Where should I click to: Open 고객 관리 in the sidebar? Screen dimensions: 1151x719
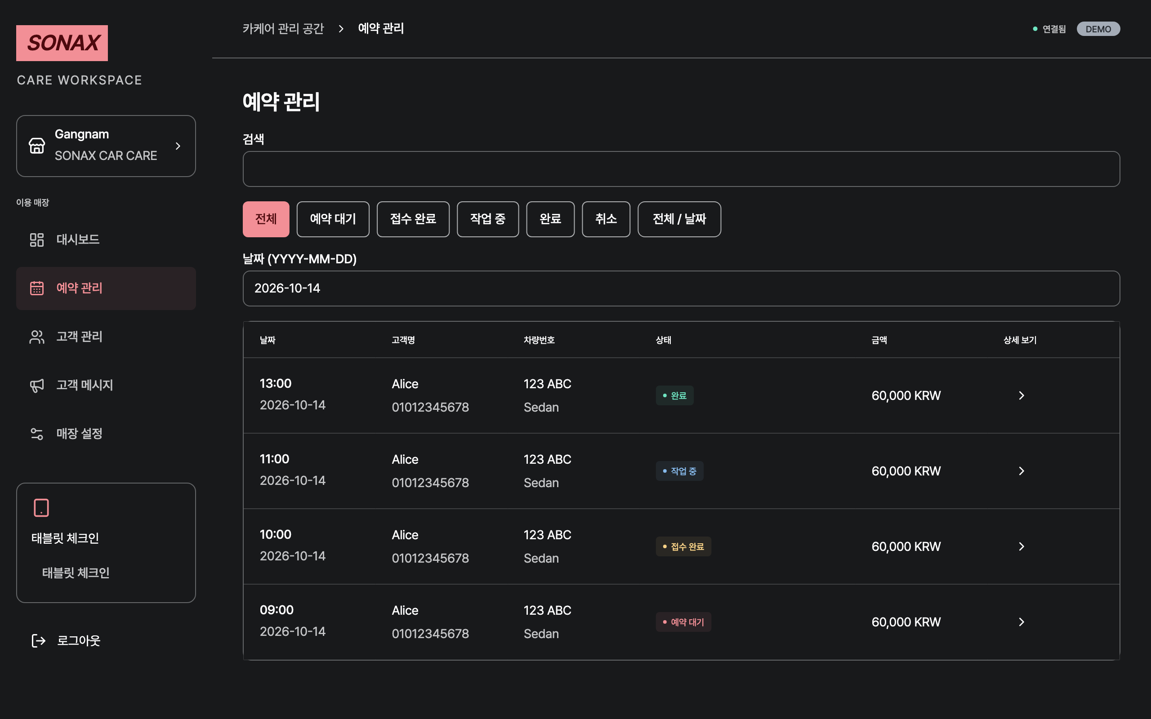pyautogui.click(x=106, y=337)
